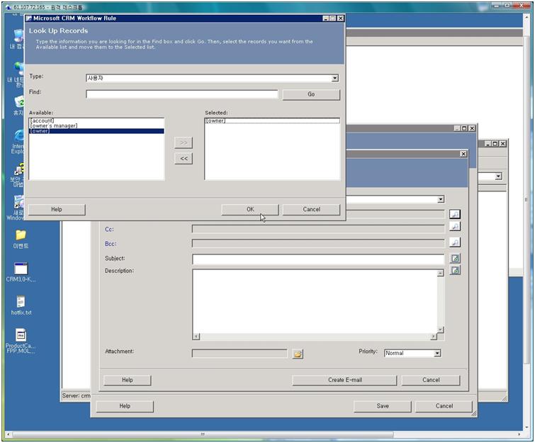The height and width of the screenshot is (443, 535).
Task: Click the Bcc recipient field
Action: point(318,244)
